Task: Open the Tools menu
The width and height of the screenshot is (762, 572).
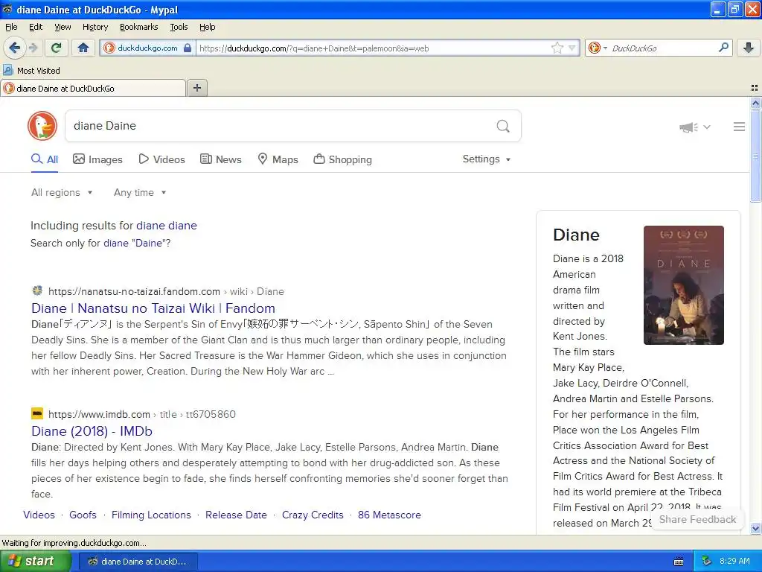Action: coord(179,27)
